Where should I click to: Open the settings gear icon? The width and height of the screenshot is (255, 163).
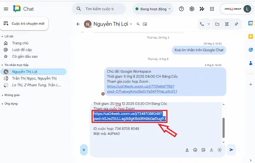click(192, 9)
